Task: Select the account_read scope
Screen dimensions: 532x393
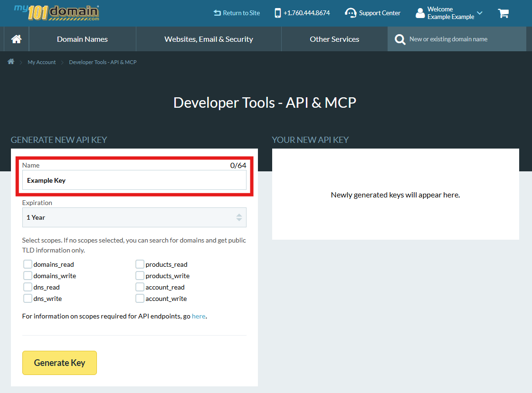Action: [140, 287]
